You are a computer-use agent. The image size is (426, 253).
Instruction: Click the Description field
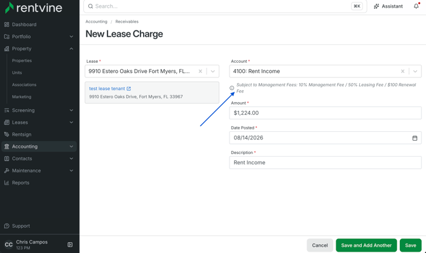point(325,162)
